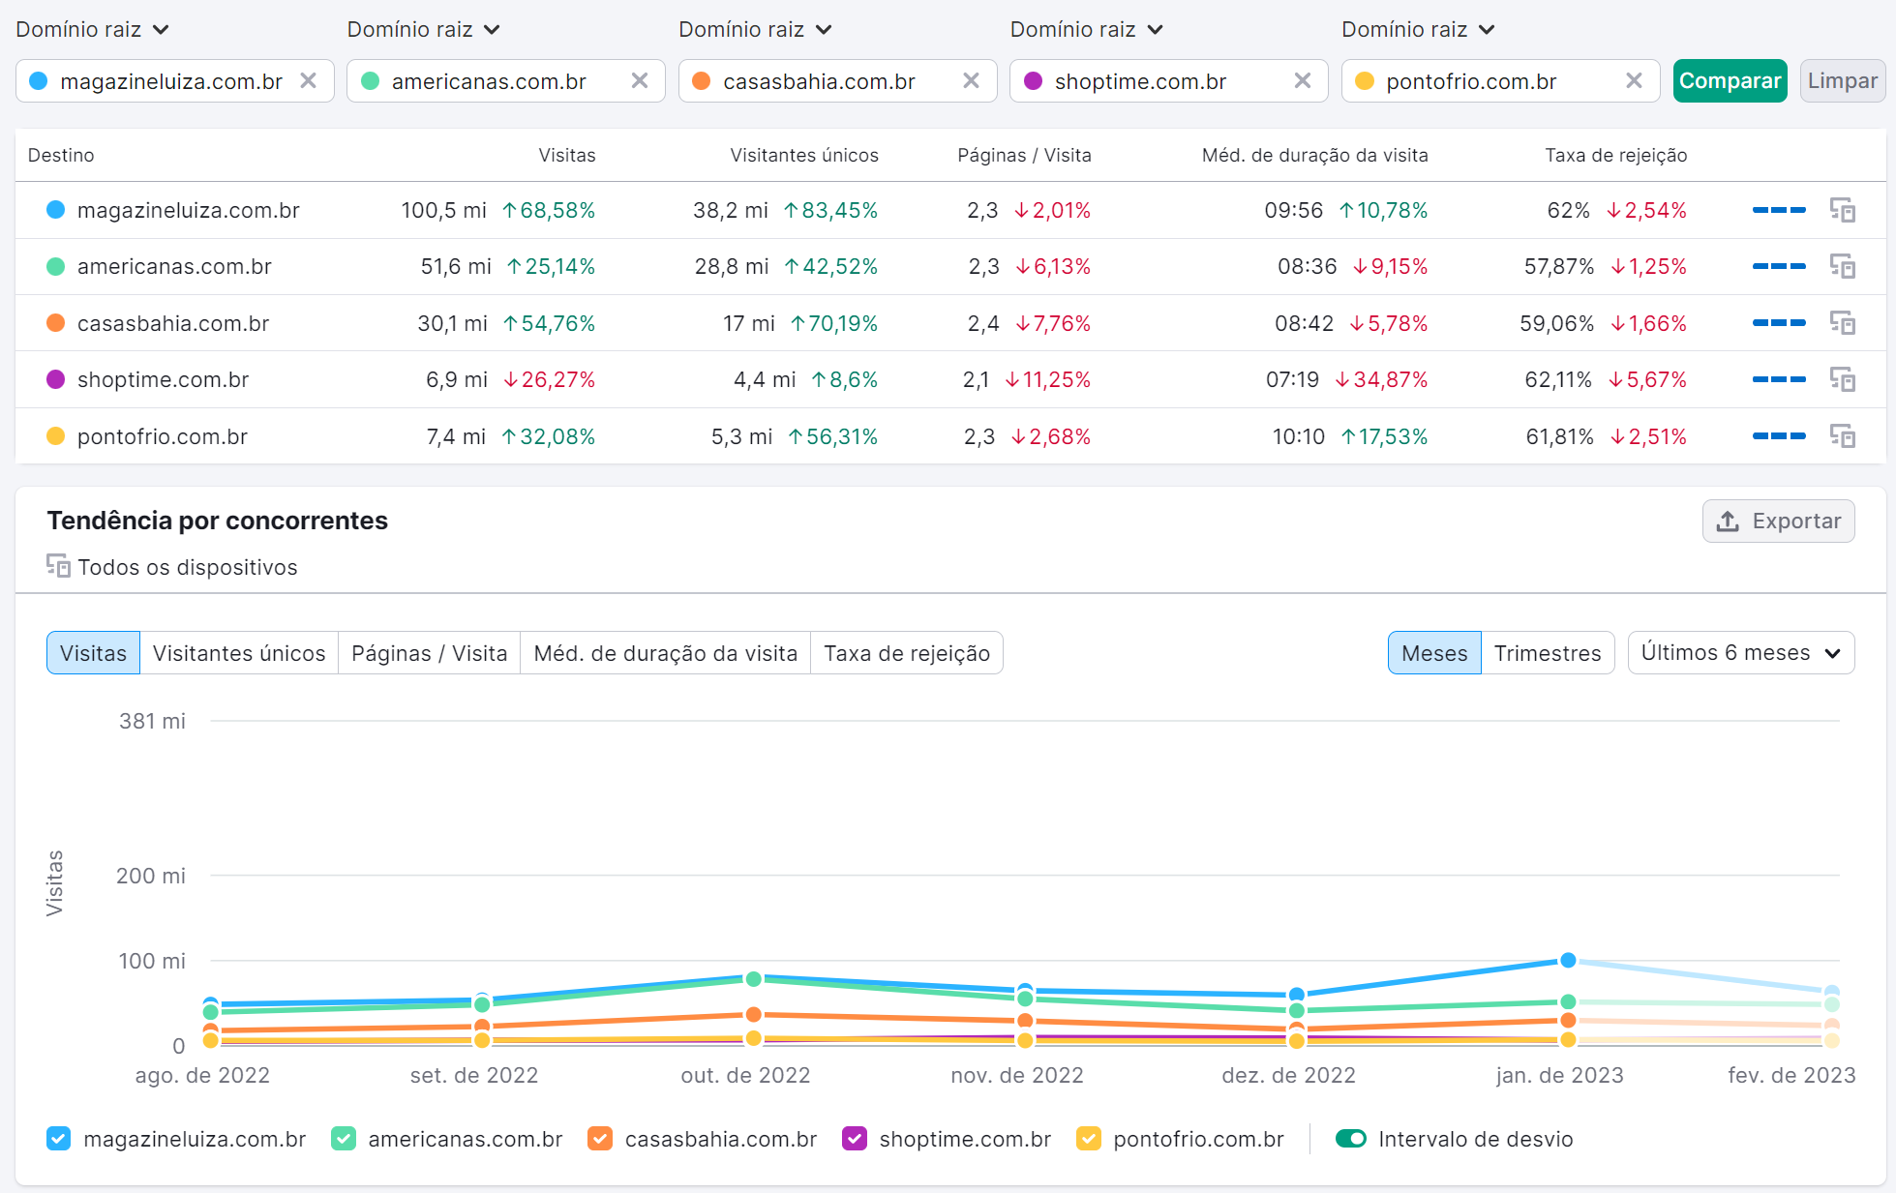Image resolution: width=1896 pixels, height=1193 pixels.
Task: Expand Domínio raiz dropdown above pontofrio.com.br
Action: tap(1418, 30)
